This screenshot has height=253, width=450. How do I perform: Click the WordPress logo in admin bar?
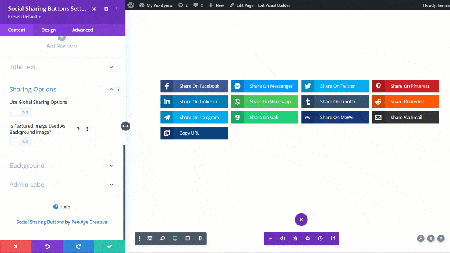pyautogui.click(x=131, y=5)
